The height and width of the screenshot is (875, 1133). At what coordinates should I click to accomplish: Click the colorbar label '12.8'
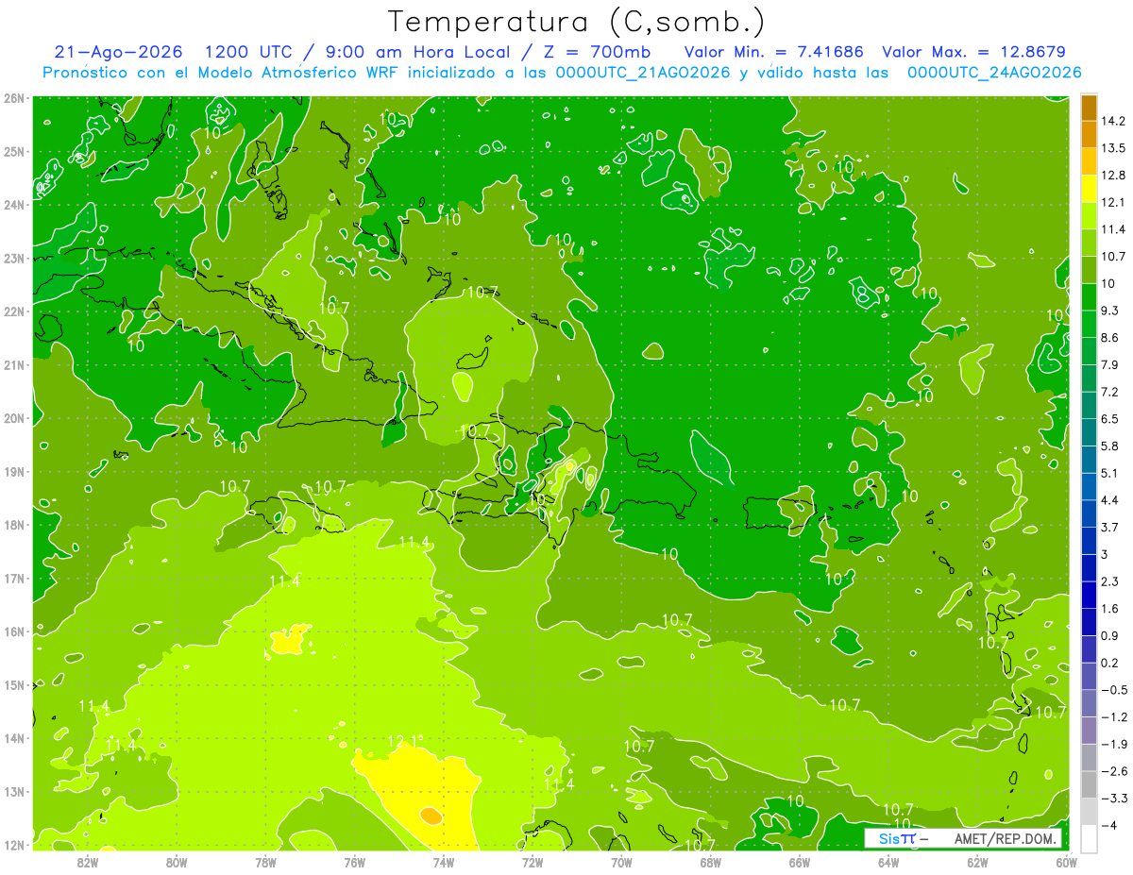pos(1114,175)
